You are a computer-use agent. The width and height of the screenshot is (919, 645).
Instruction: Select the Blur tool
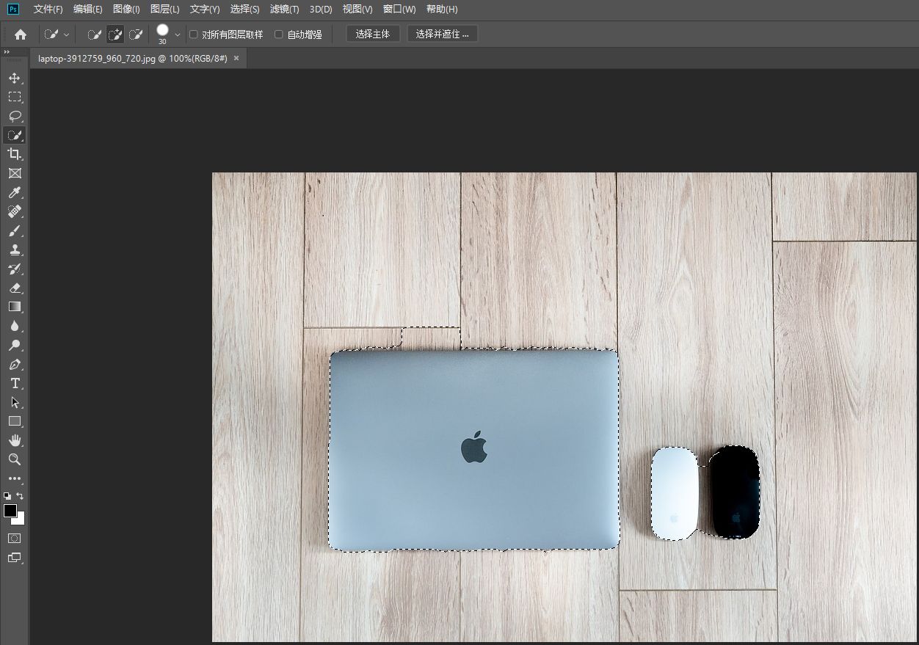click(15, 326)
